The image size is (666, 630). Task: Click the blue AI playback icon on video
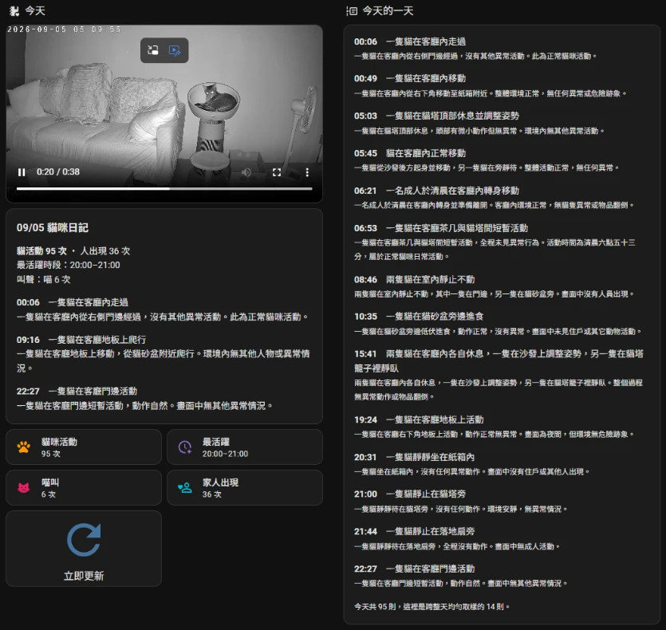click(175, 50)
